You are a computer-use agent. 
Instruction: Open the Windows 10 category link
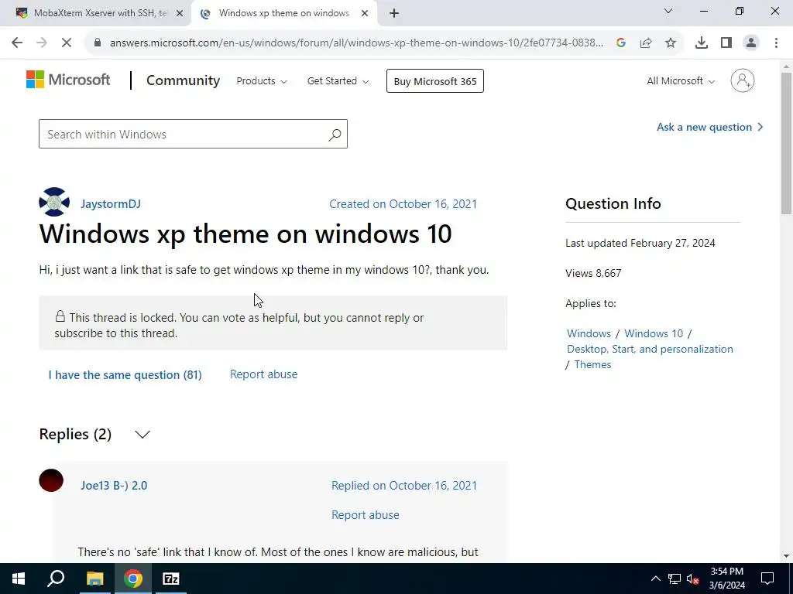coord(654,333)
